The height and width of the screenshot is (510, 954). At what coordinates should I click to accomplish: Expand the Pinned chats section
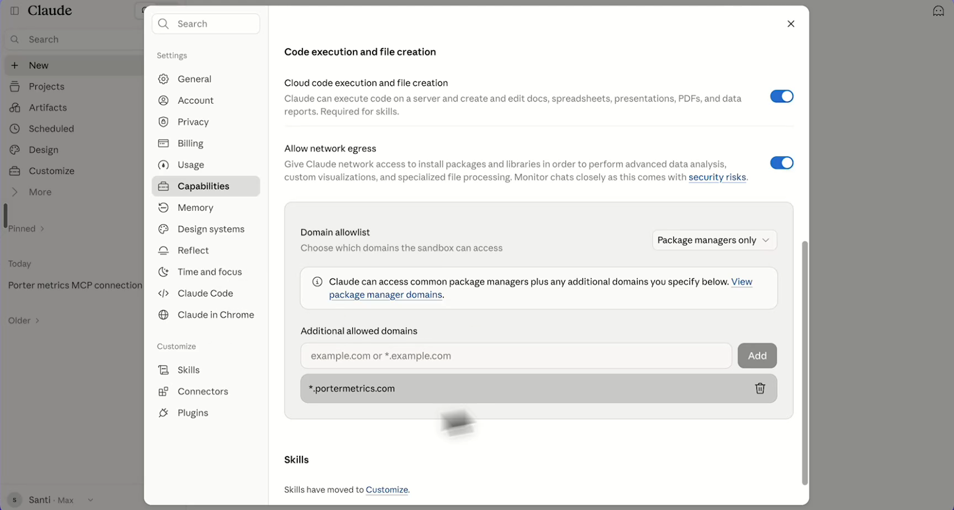click(26, 229)
